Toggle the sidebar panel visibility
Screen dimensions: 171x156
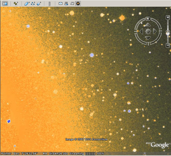(x=5, y=4)
